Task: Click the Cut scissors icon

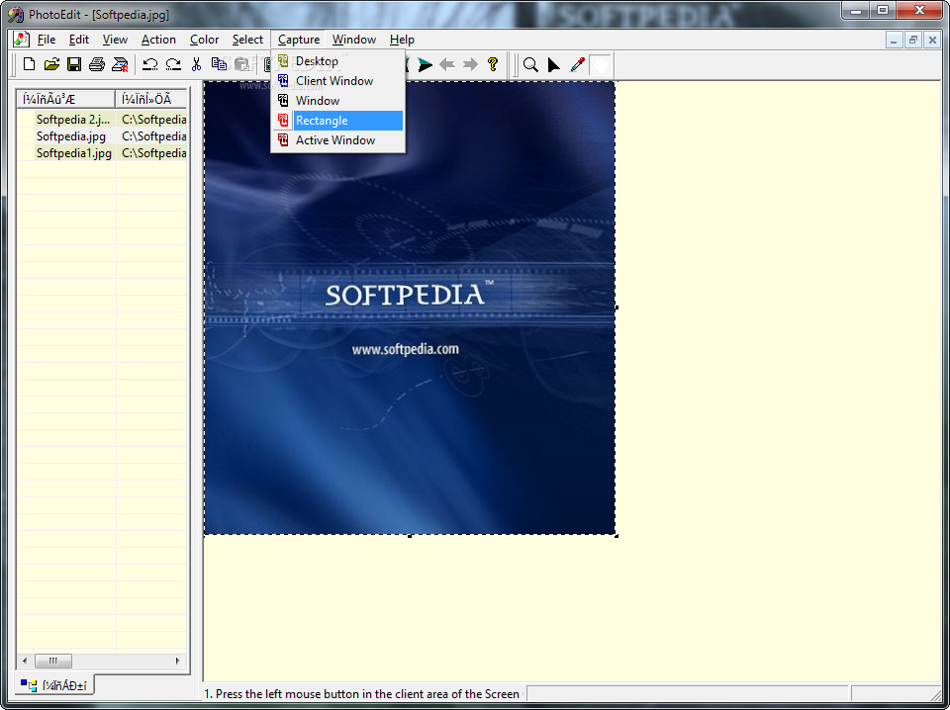Action: [196, 64]
